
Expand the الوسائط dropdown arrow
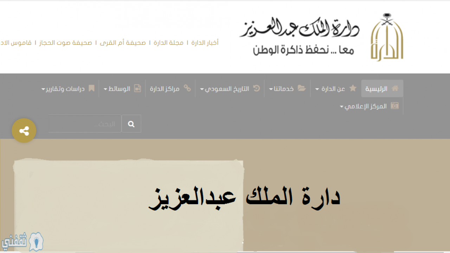click(x=105, y=89)
